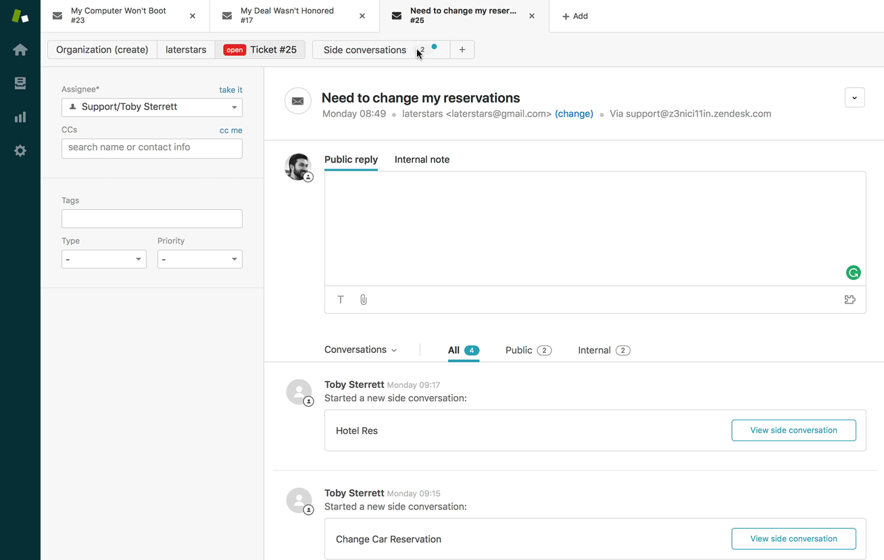Viewport: 884px width, 560px height.
Task: Open the Priority dropdown
Action: (x=200, y=259)
